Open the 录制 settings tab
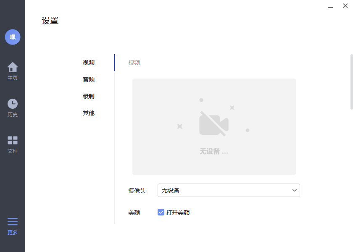The width and height of the screenshot is (353, 252). [89, 96]
